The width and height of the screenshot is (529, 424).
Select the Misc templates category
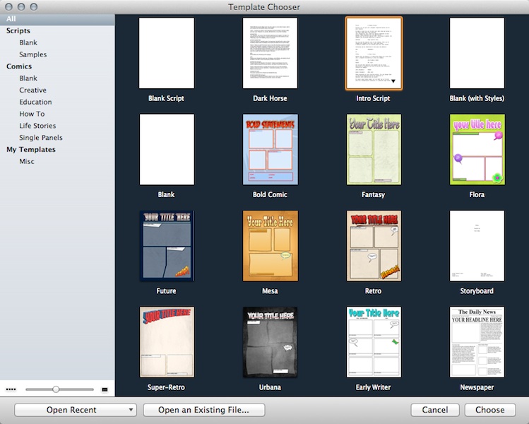(x=27, y=162)
